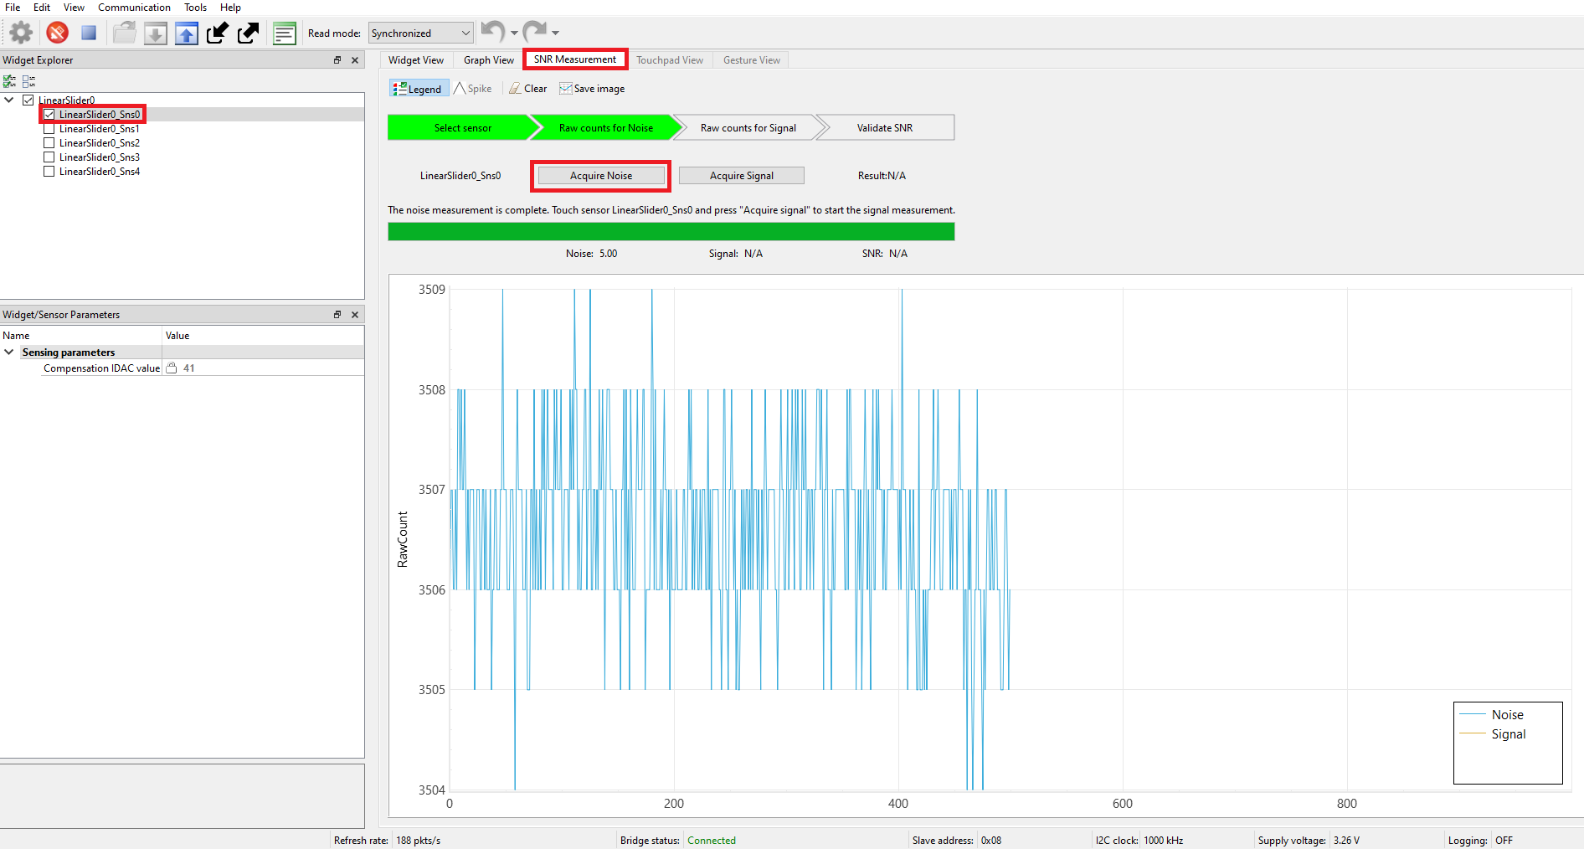Collapse the Sensing parameters group
The image size is (1584, 849).
pos(9,352)
